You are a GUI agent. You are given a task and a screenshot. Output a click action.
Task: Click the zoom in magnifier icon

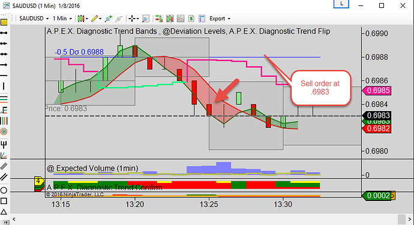(108, 19)
